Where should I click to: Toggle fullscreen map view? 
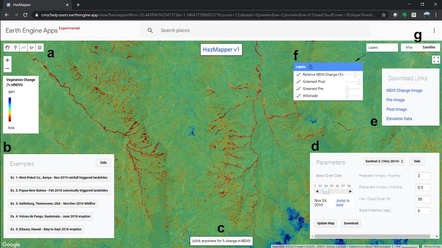click(x=436, y=60)
